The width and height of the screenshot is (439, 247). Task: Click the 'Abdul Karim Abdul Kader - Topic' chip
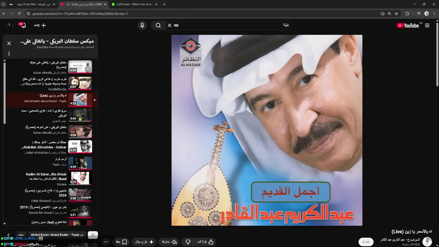(x=57, y=235)
